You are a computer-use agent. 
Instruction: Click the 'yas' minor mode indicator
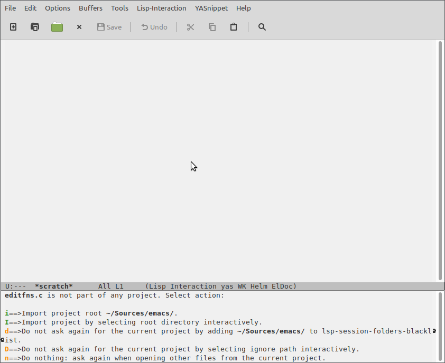227,286
